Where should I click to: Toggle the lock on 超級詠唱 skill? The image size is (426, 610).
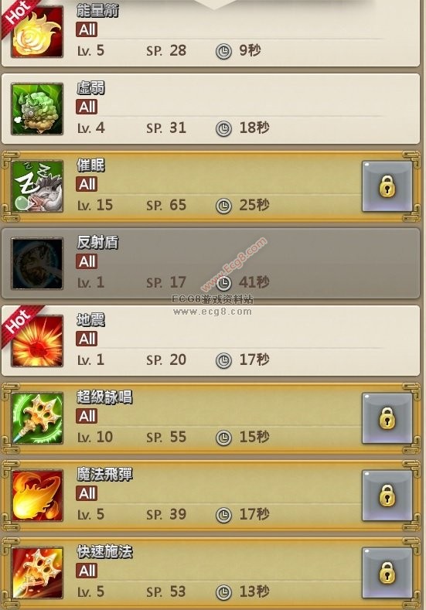(387, 418)
